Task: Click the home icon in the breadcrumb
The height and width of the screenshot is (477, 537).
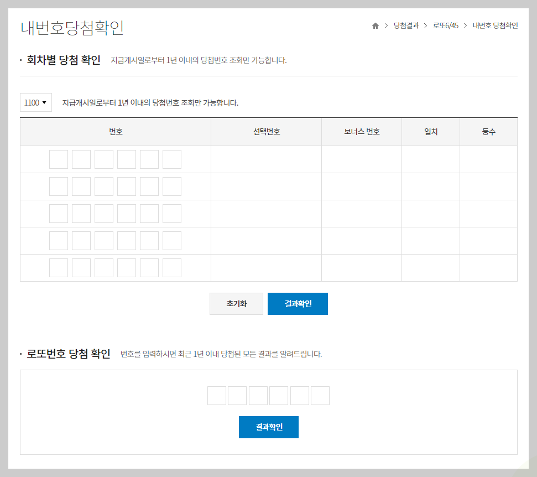Action: click(x=375, y=25)
